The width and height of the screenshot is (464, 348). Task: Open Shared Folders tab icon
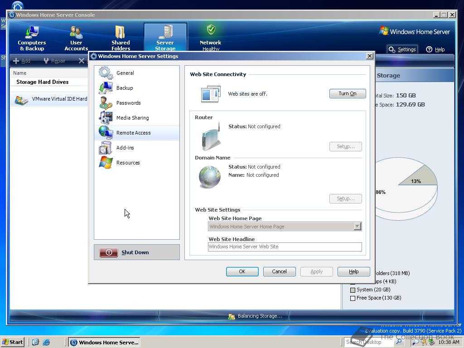[x=120, y=32]
